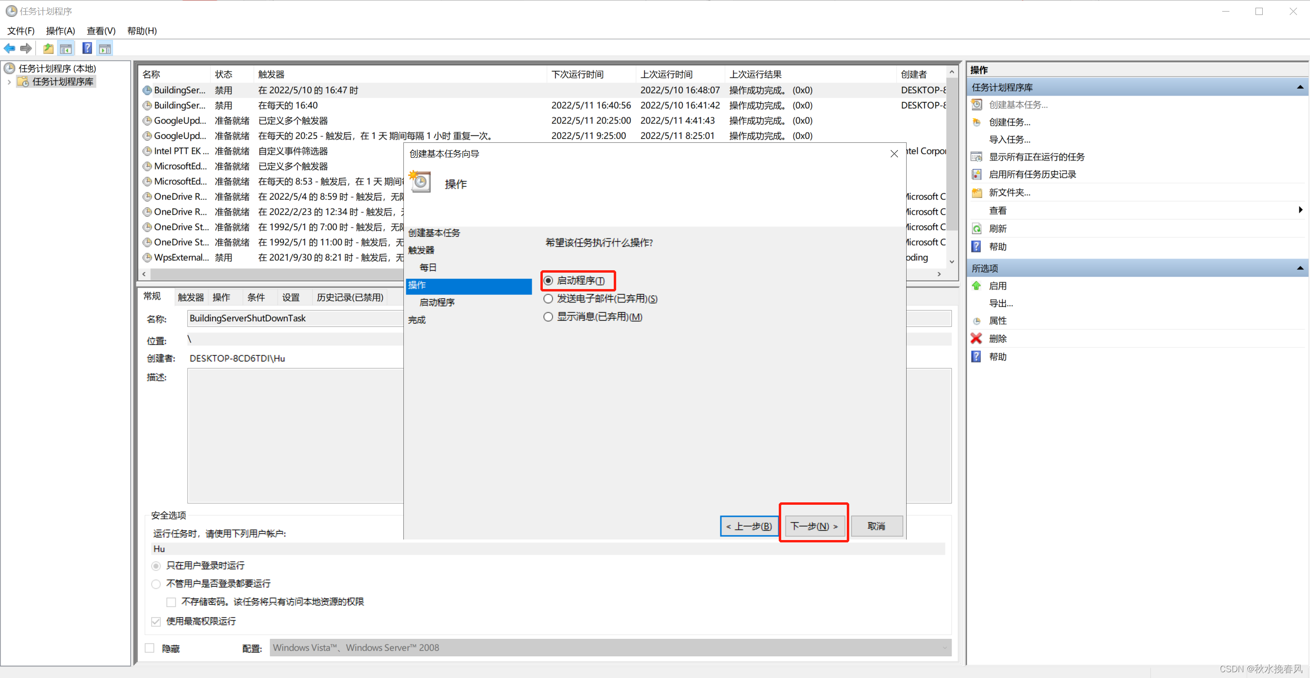Viewport: 1310px width, 678px height.
Task: Click the Help icon under Task Scheduler Library
Action: click(x=977, y=247)
